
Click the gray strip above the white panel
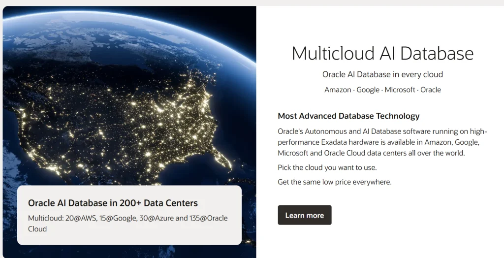click(x=379, y=2)
